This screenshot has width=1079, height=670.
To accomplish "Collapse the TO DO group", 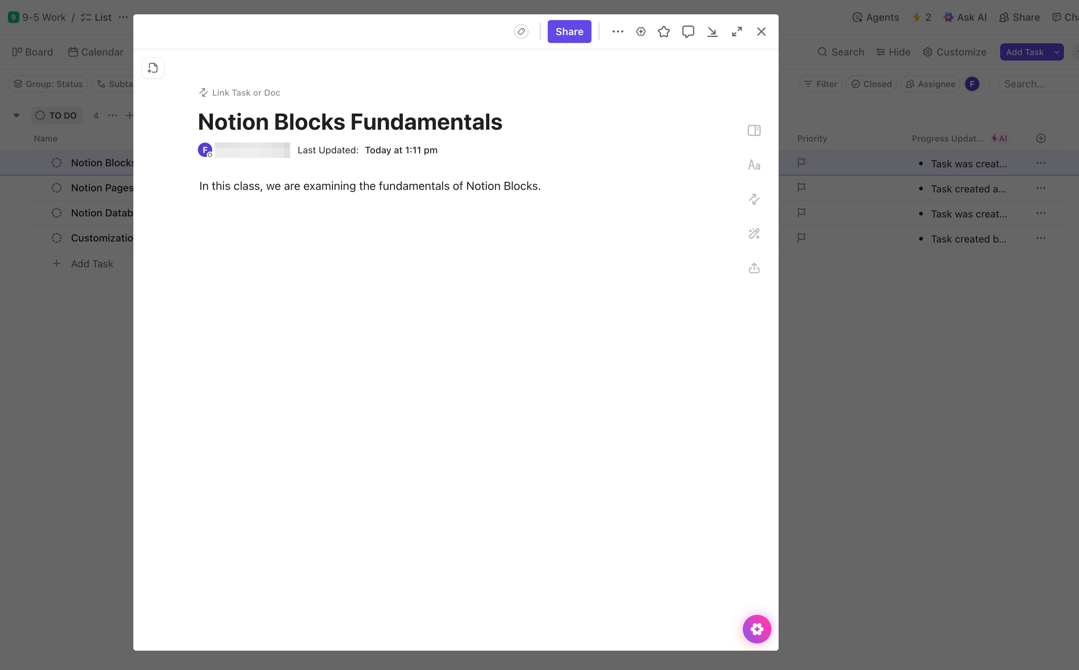I will (x=16, y=116).
